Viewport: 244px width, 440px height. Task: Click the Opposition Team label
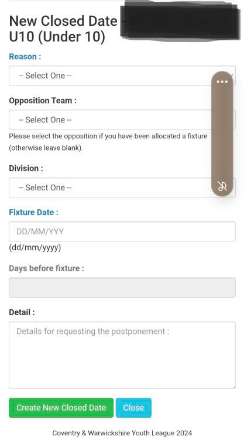(x=43, y=100)
